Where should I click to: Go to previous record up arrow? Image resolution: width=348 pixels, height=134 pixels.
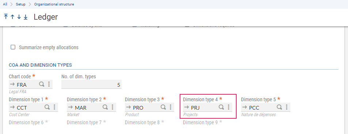pyautogui.click(x=12, y=17)
